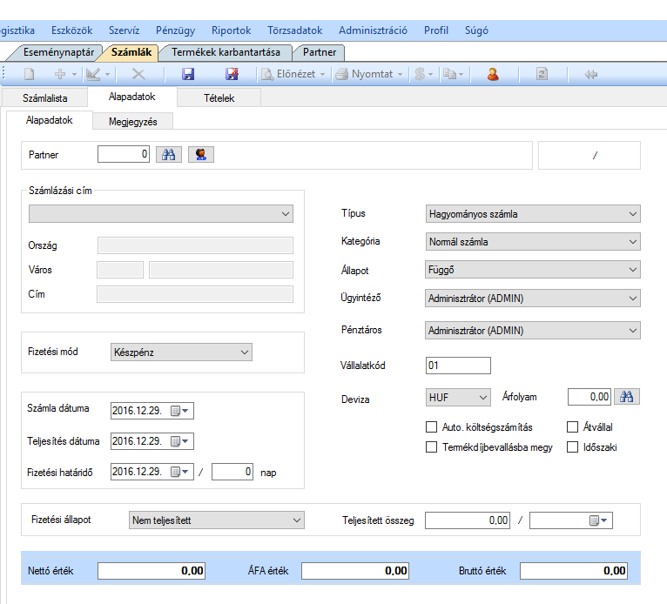Click the floppy disk with red mark icon

point(232,74)
